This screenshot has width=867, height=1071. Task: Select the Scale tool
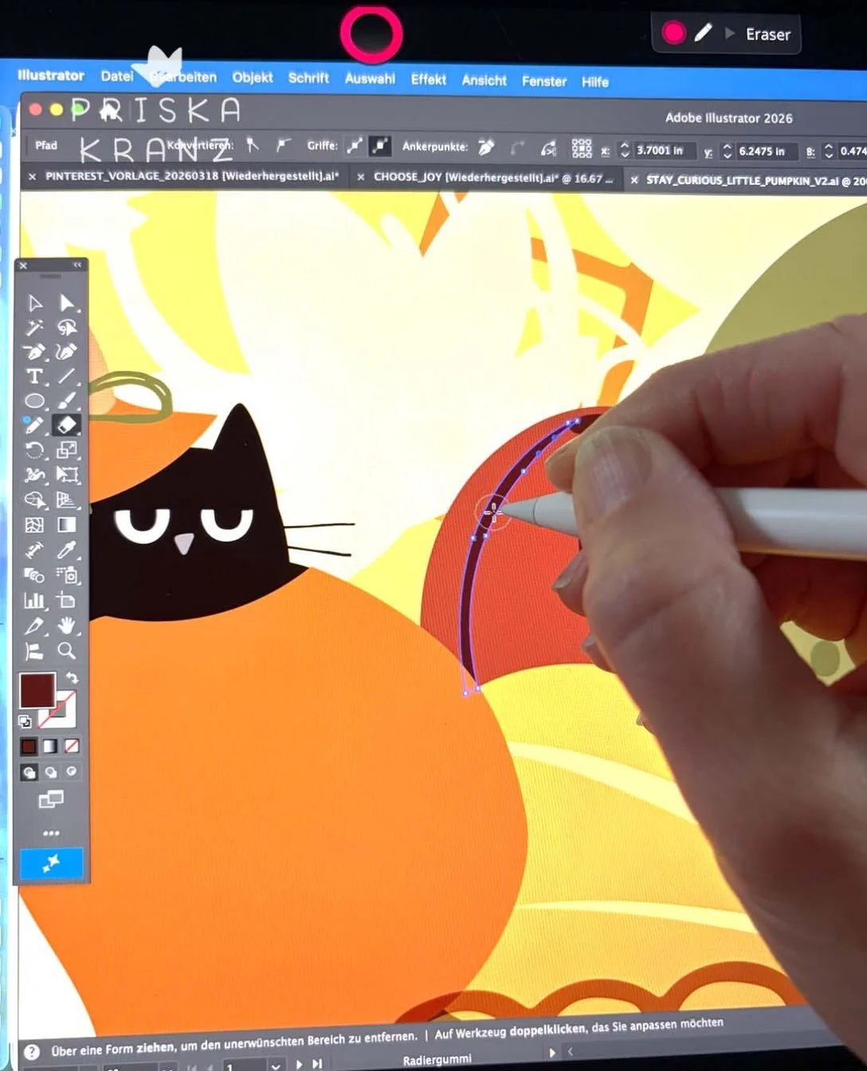click(67, 450)
